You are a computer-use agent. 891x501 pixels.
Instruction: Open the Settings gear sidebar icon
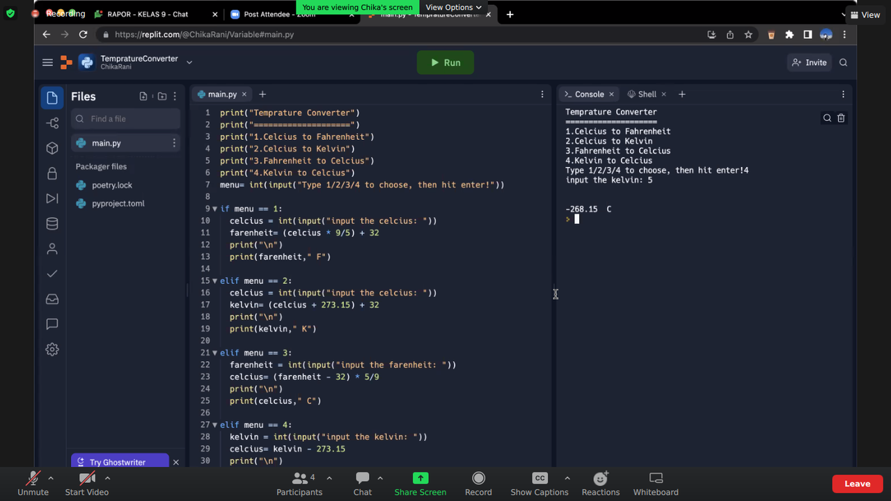click(52, 349)
